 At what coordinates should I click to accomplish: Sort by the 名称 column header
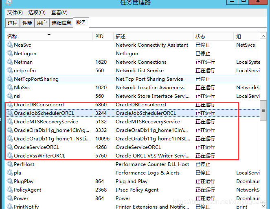click(x=49, y=37)
